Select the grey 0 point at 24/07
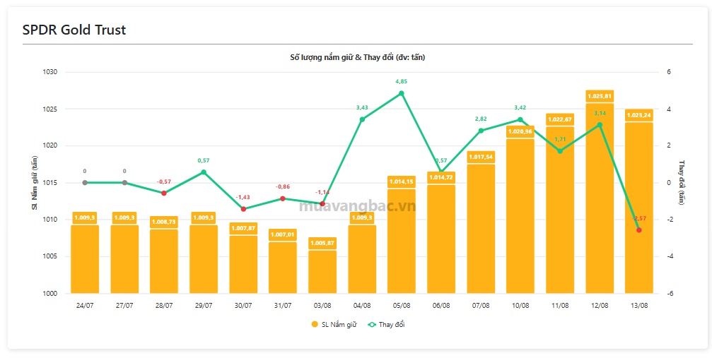 pyautogui.click(x=85, y=182)
